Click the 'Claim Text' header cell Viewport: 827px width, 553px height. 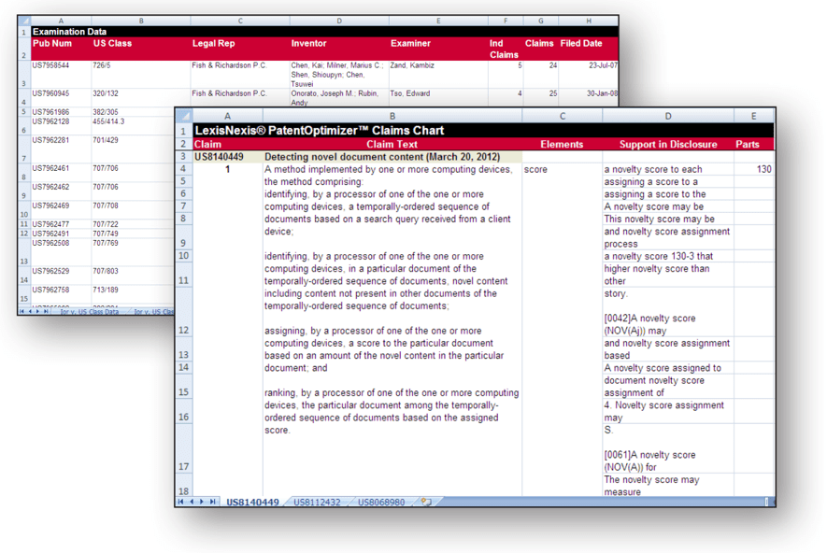(392, 144)
